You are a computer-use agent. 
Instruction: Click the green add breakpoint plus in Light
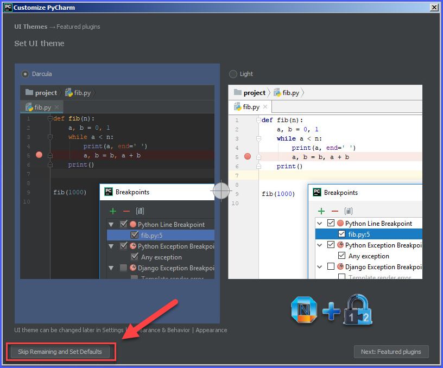click(x=321, y=211)
